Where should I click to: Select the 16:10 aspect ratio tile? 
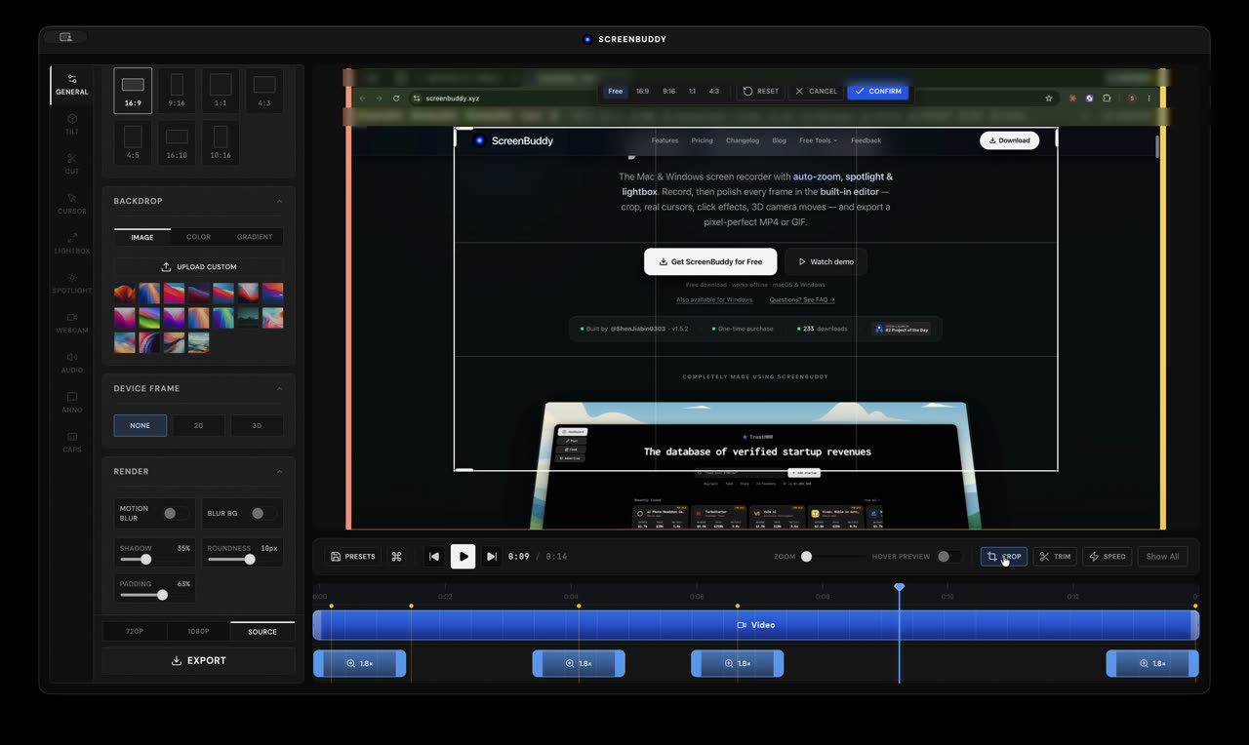click(x=177, y=142)
